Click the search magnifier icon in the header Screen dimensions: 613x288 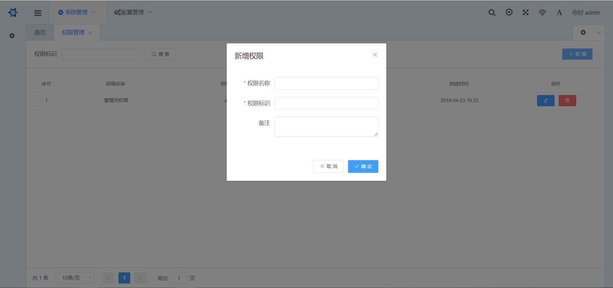pyautogui.click(x=492, y=12)
